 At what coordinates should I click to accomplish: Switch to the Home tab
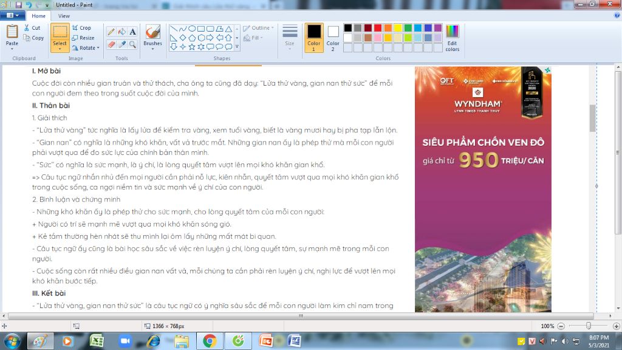[38, 16]
